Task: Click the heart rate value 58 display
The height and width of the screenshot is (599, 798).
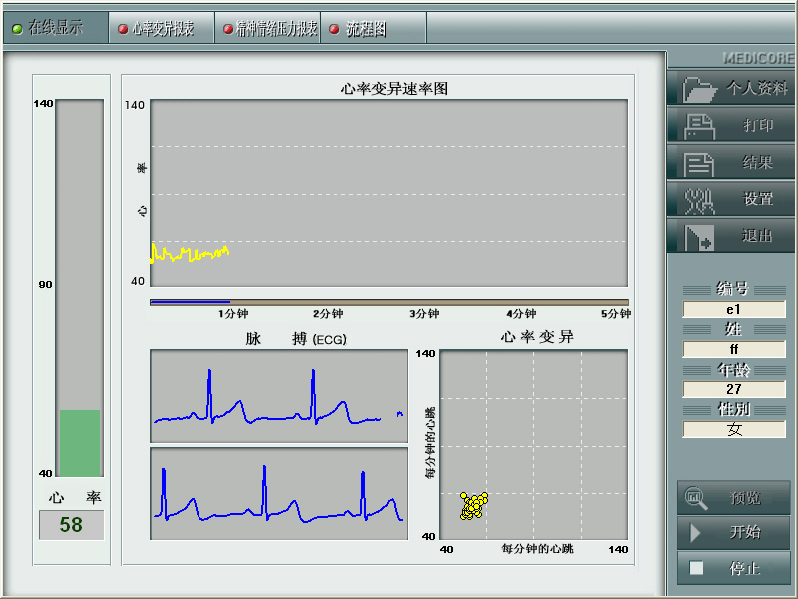Action: pos(71,525)
